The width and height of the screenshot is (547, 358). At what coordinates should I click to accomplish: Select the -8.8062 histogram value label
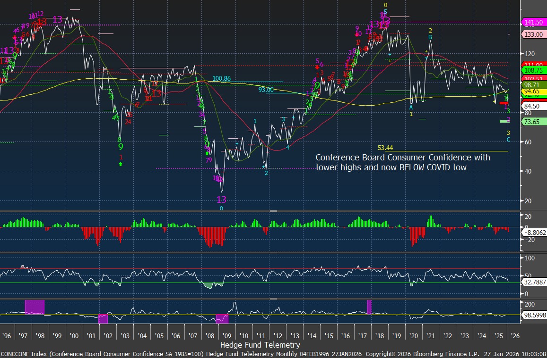(534, 233)
